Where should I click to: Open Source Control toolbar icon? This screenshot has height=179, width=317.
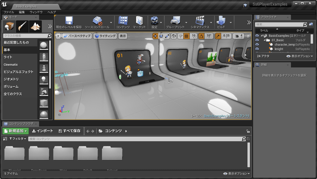(x=97, y=22)
